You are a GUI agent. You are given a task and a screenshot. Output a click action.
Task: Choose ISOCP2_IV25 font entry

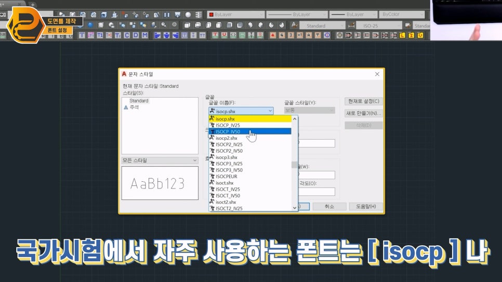tap(250, 144)
